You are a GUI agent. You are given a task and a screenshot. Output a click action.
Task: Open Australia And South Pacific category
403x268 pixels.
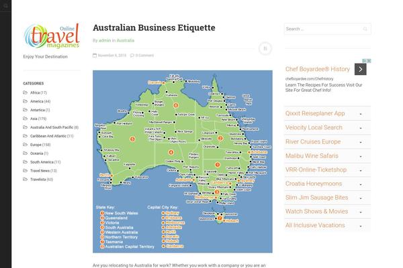pos(52,127)
